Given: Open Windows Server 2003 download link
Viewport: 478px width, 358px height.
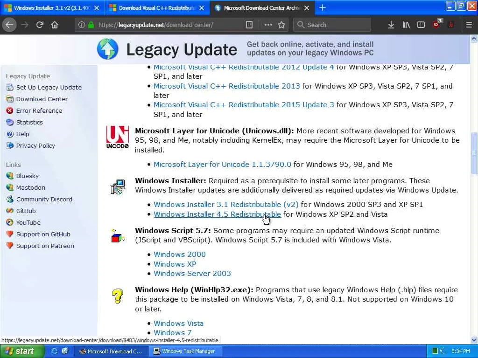Looking at the screenshot, I should pyautogui.click(x=192, y=273).
